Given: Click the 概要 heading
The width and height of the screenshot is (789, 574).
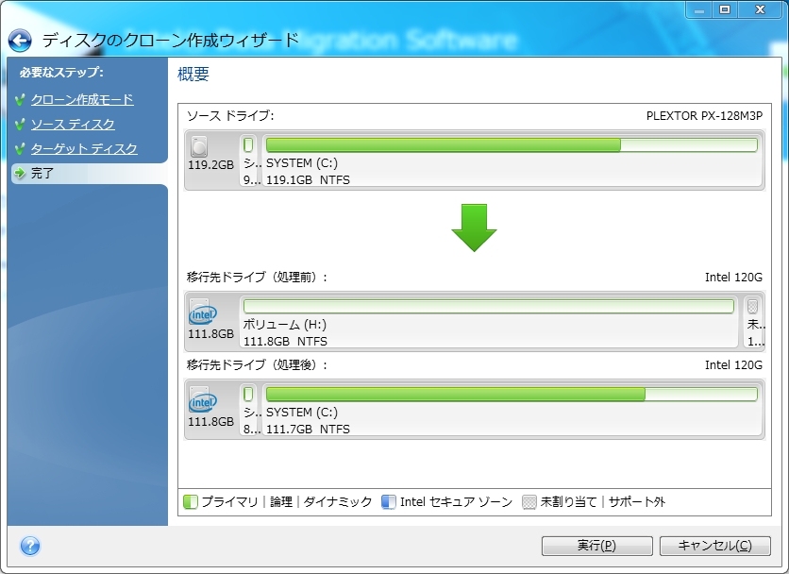Looking at the screenshot, I should (193, 75).
